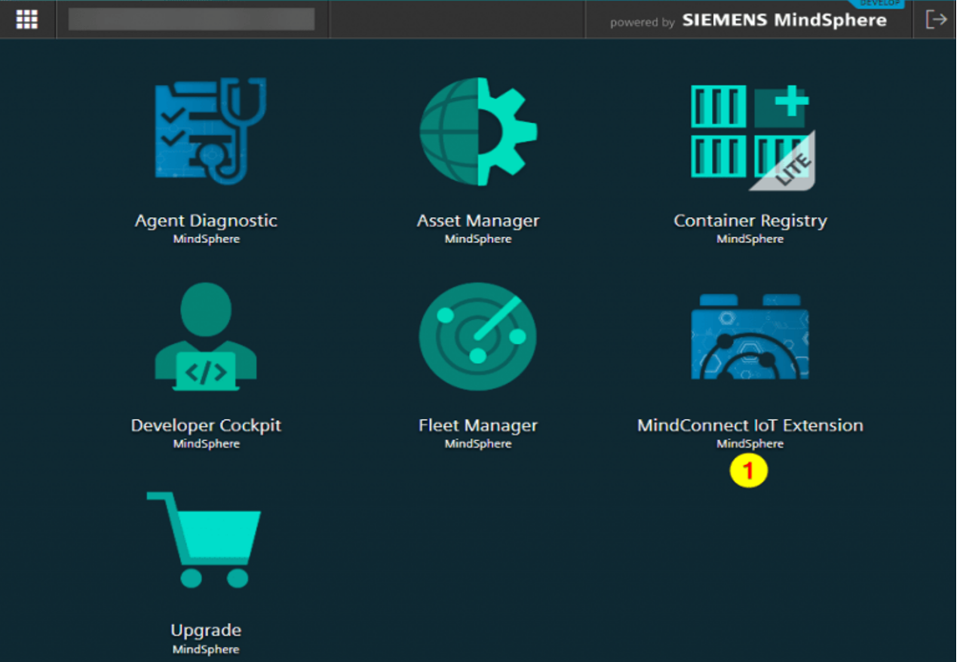Click the "Container Registry" title text
The image size is (957, 662).
pos(750,221)
